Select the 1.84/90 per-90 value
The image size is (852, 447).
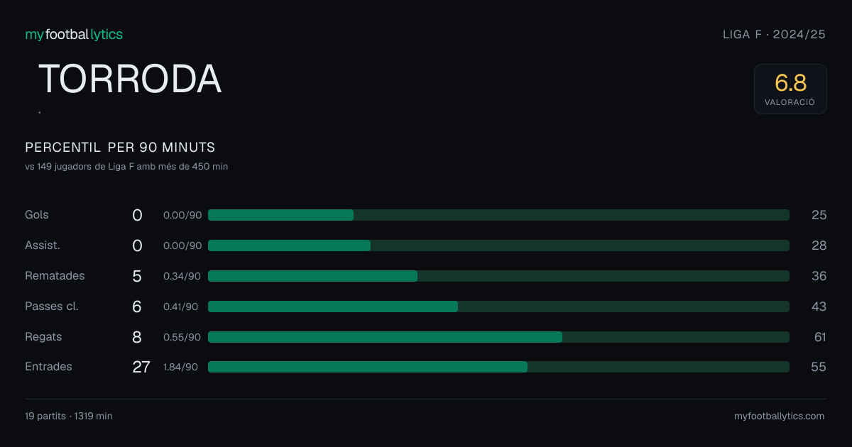point(180,367)
